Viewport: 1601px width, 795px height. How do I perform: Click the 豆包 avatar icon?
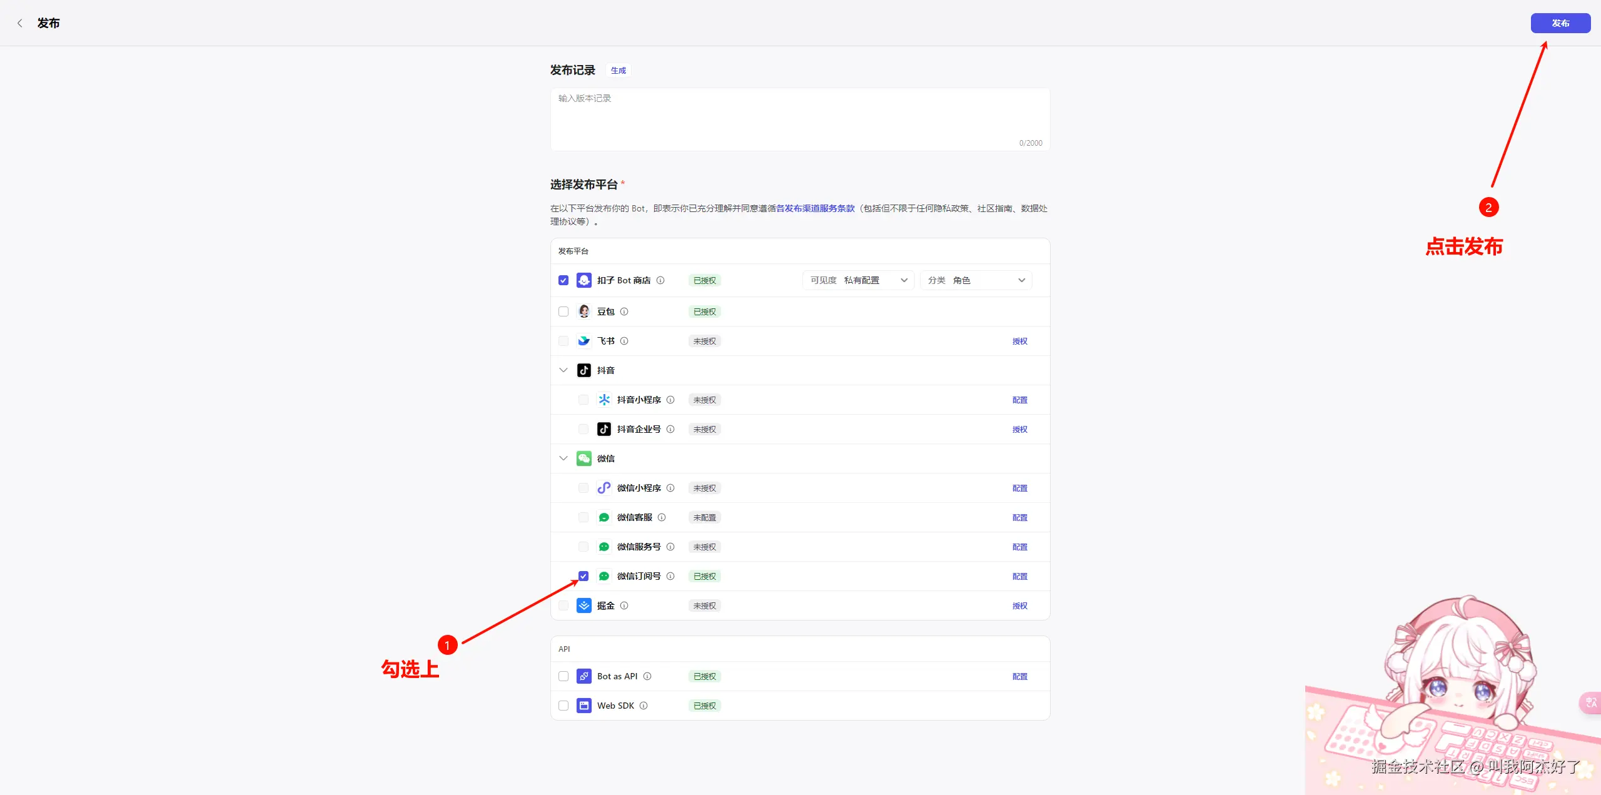tap(583, 311)
